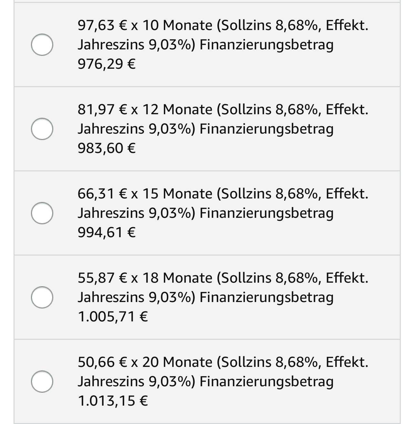Click 'Finanzierungsbetrag' in the 10-month option

click(x=267, y=45)
